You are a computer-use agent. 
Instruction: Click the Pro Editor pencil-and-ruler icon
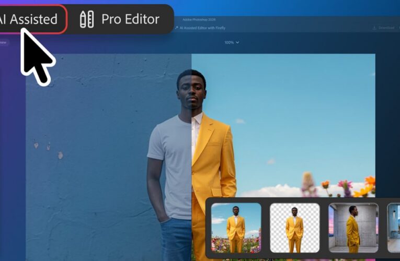(87, 19)
